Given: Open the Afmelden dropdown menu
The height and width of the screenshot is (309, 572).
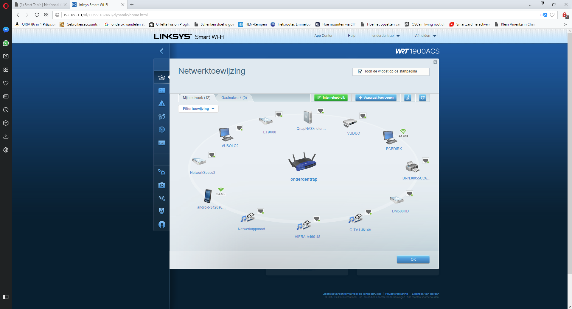Looking at the screenshot, I should pos(425,36).
